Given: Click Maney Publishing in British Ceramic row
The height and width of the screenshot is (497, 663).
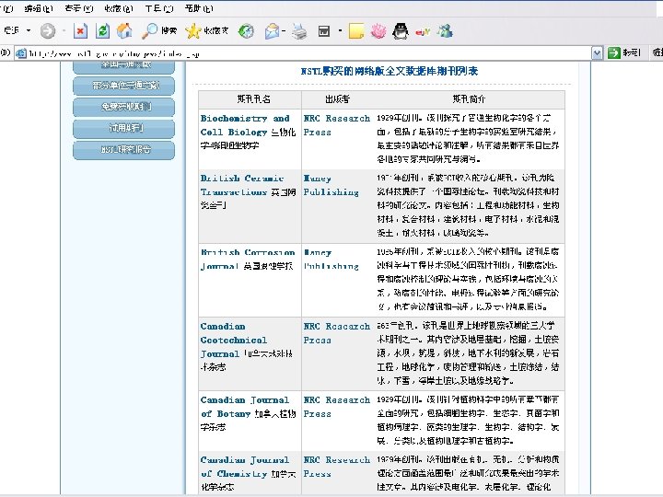Looking at the screenshot, I should pos(331,185).
